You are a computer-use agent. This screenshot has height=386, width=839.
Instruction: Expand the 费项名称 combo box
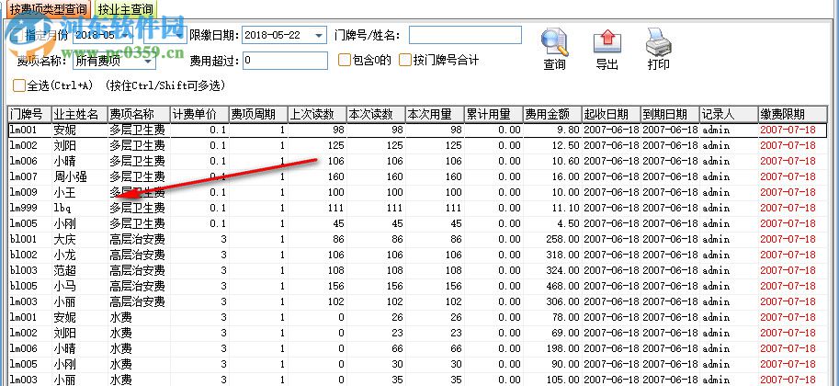pyautogui.click(x=148, y=62)
